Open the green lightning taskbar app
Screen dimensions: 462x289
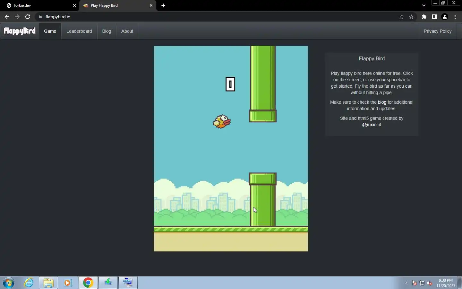(x=108, y=283)
